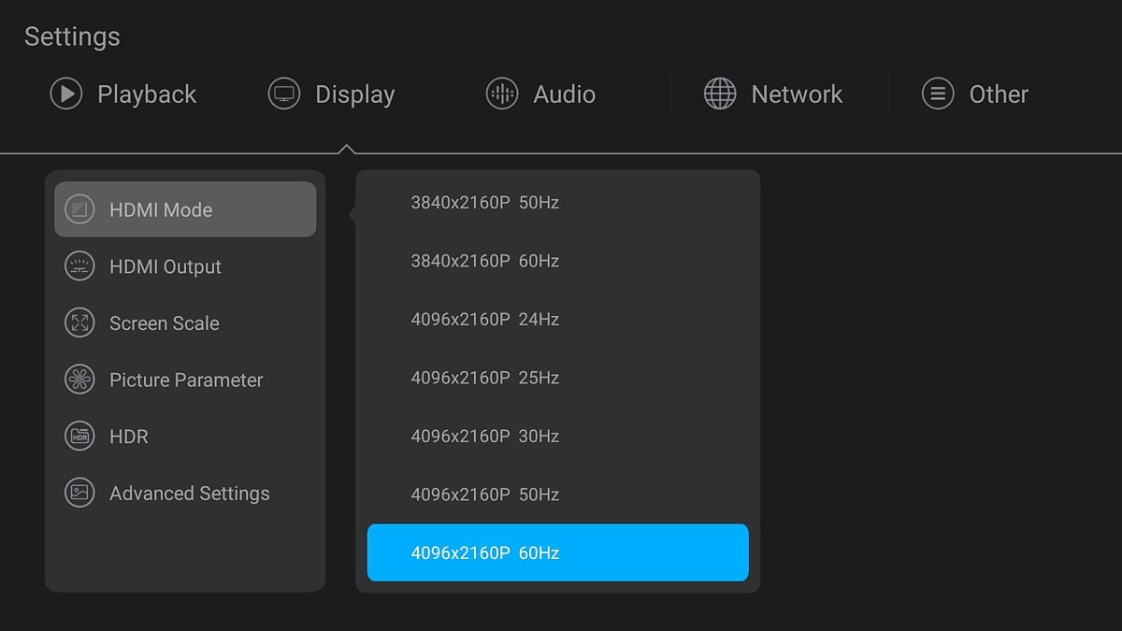Screen dimensions: 1122x631
Task: Click the HDMI Mode icon
Action: (79, 210)
